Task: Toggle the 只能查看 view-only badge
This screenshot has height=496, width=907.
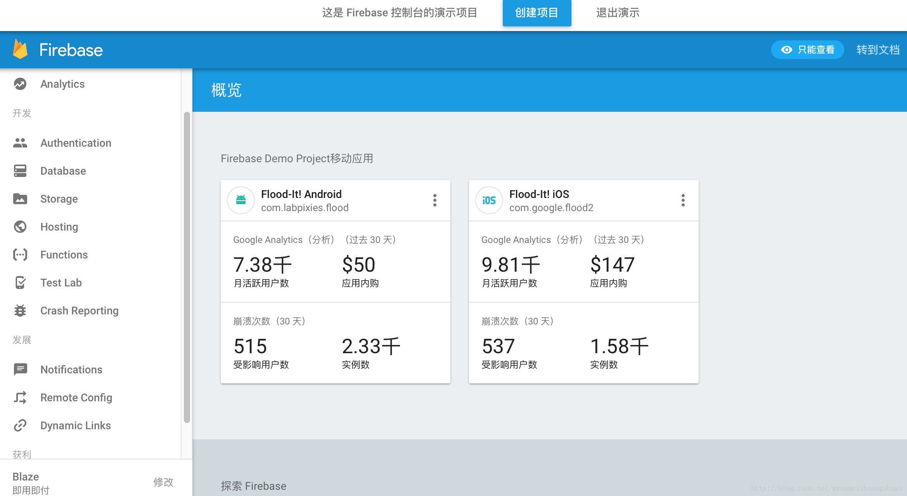Action: pyautogui.click(x=807, y=50)
